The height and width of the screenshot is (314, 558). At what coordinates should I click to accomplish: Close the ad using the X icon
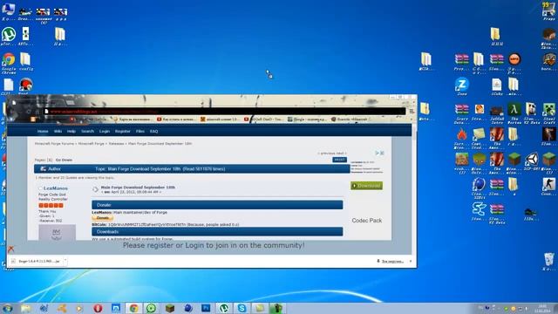tap(382, 153)
